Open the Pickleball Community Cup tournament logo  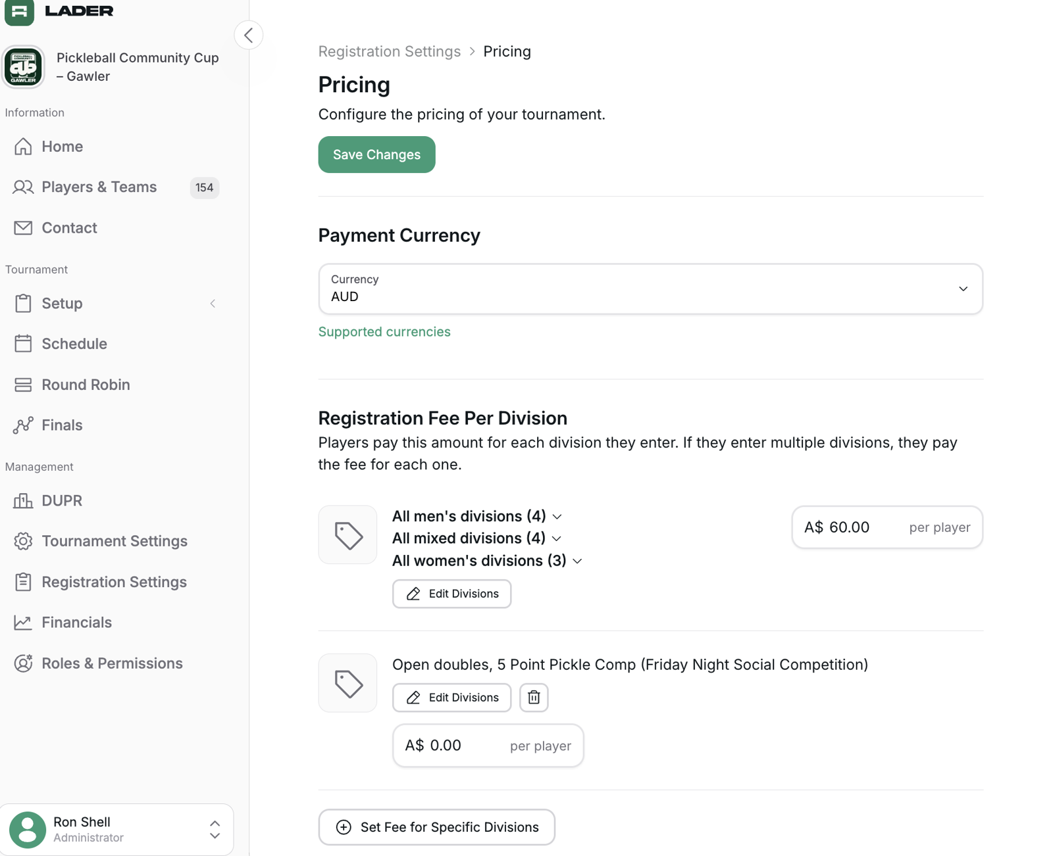pos(24,67)
